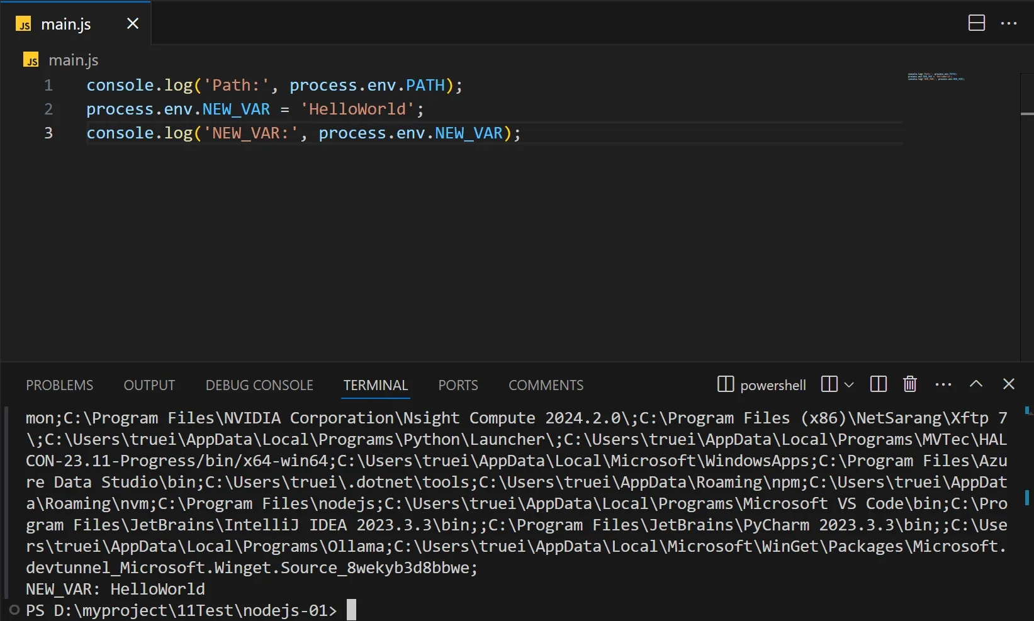
Task: Click line number 3 in the gutter
Action: 48,133
